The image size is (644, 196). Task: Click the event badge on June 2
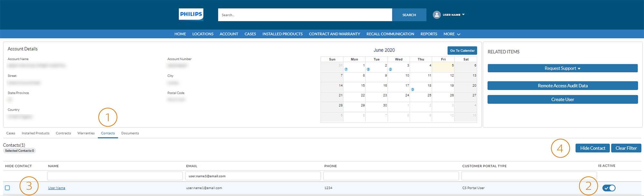click(x=368, y=70)
